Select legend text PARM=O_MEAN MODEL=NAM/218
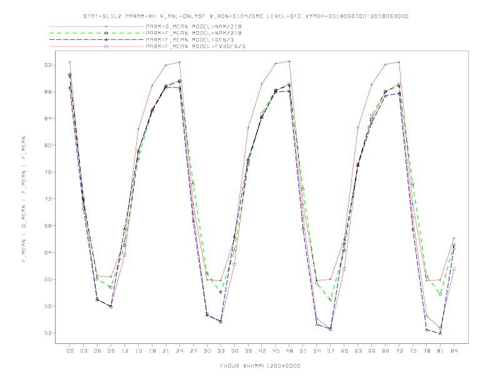Screen dimensions: 495x382 click(x=194, y=26)
